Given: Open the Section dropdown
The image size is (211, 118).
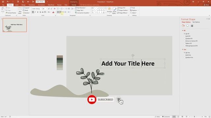Looking at the screenshot, I should click(x=26, y=13).
